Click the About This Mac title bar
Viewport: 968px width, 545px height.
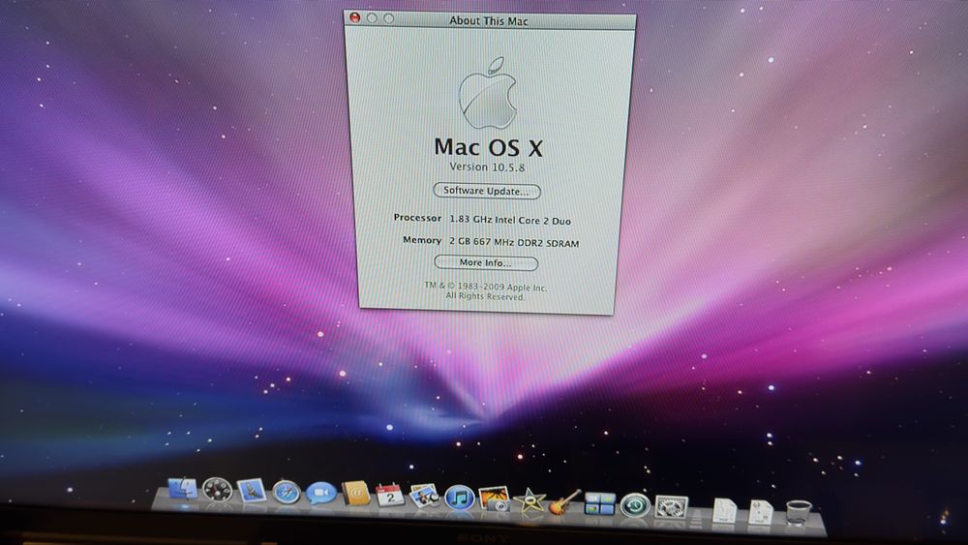490,20
